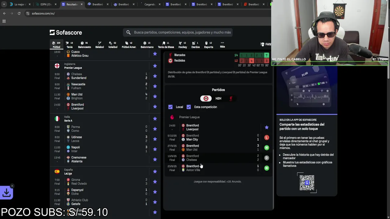Screen dimensions: 390x219
Task: Open the FAN button in header
Action: [x=266, y=44]
